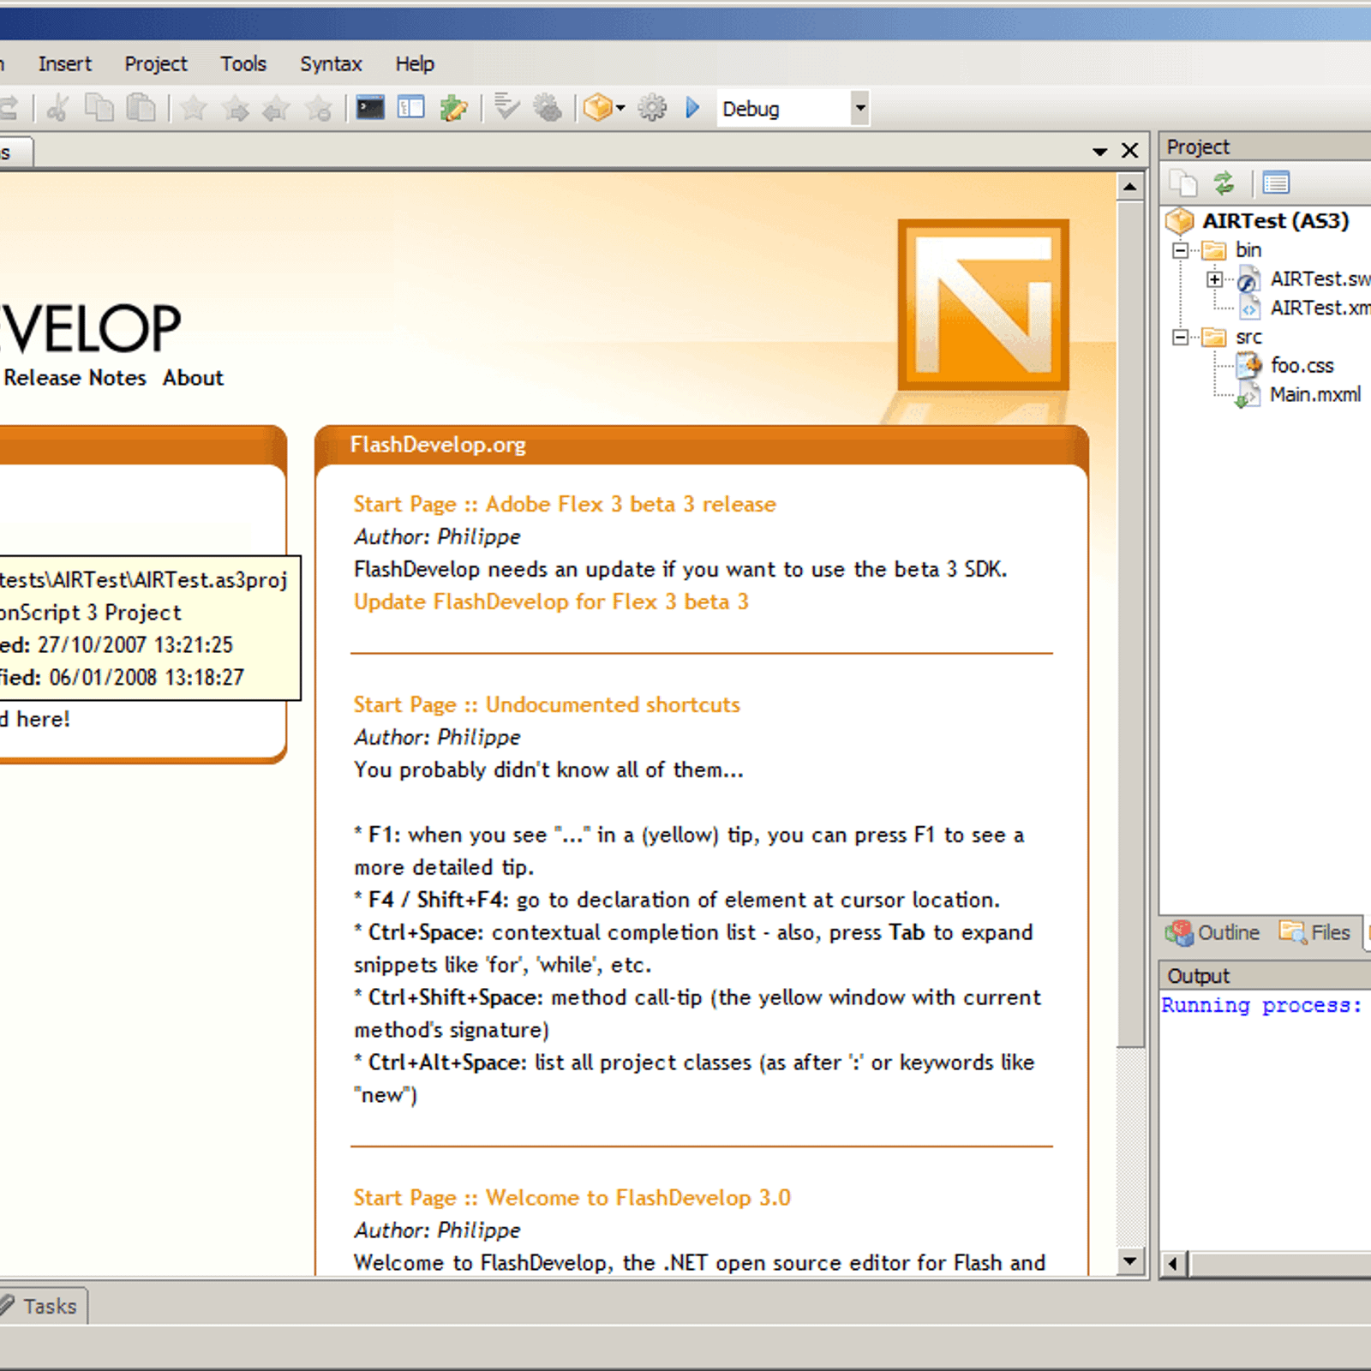Open the Tools menu
This screenshot has width=1371, height=1371.
[243, 64]
